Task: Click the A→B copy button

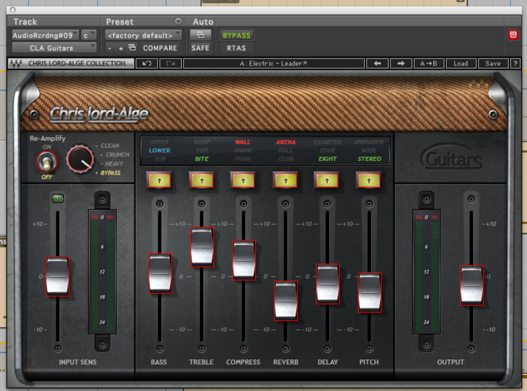Action: click(429, 63)
